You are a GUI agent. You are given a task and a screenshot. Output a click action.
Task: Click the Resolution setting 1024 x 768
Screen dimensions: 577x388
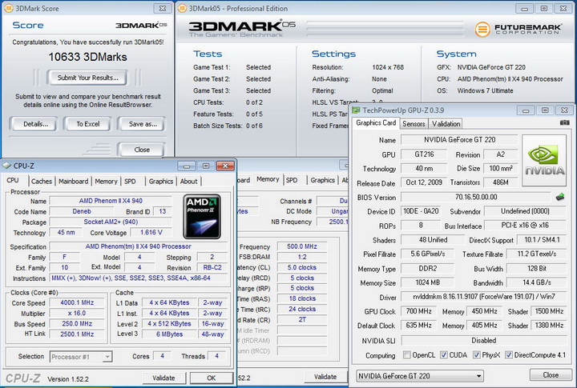[388, 67]
